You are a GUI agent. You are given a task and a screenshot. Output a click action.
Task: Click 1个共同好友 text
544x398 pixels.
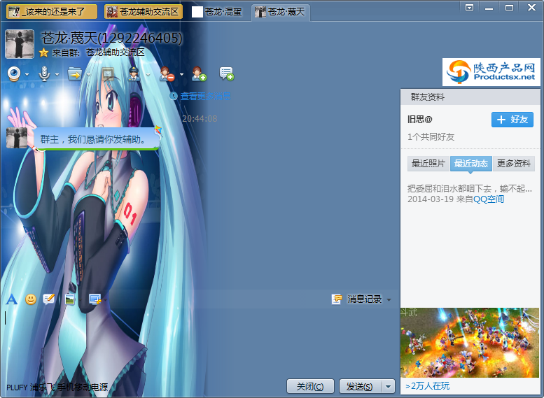(x=431, y=137)
